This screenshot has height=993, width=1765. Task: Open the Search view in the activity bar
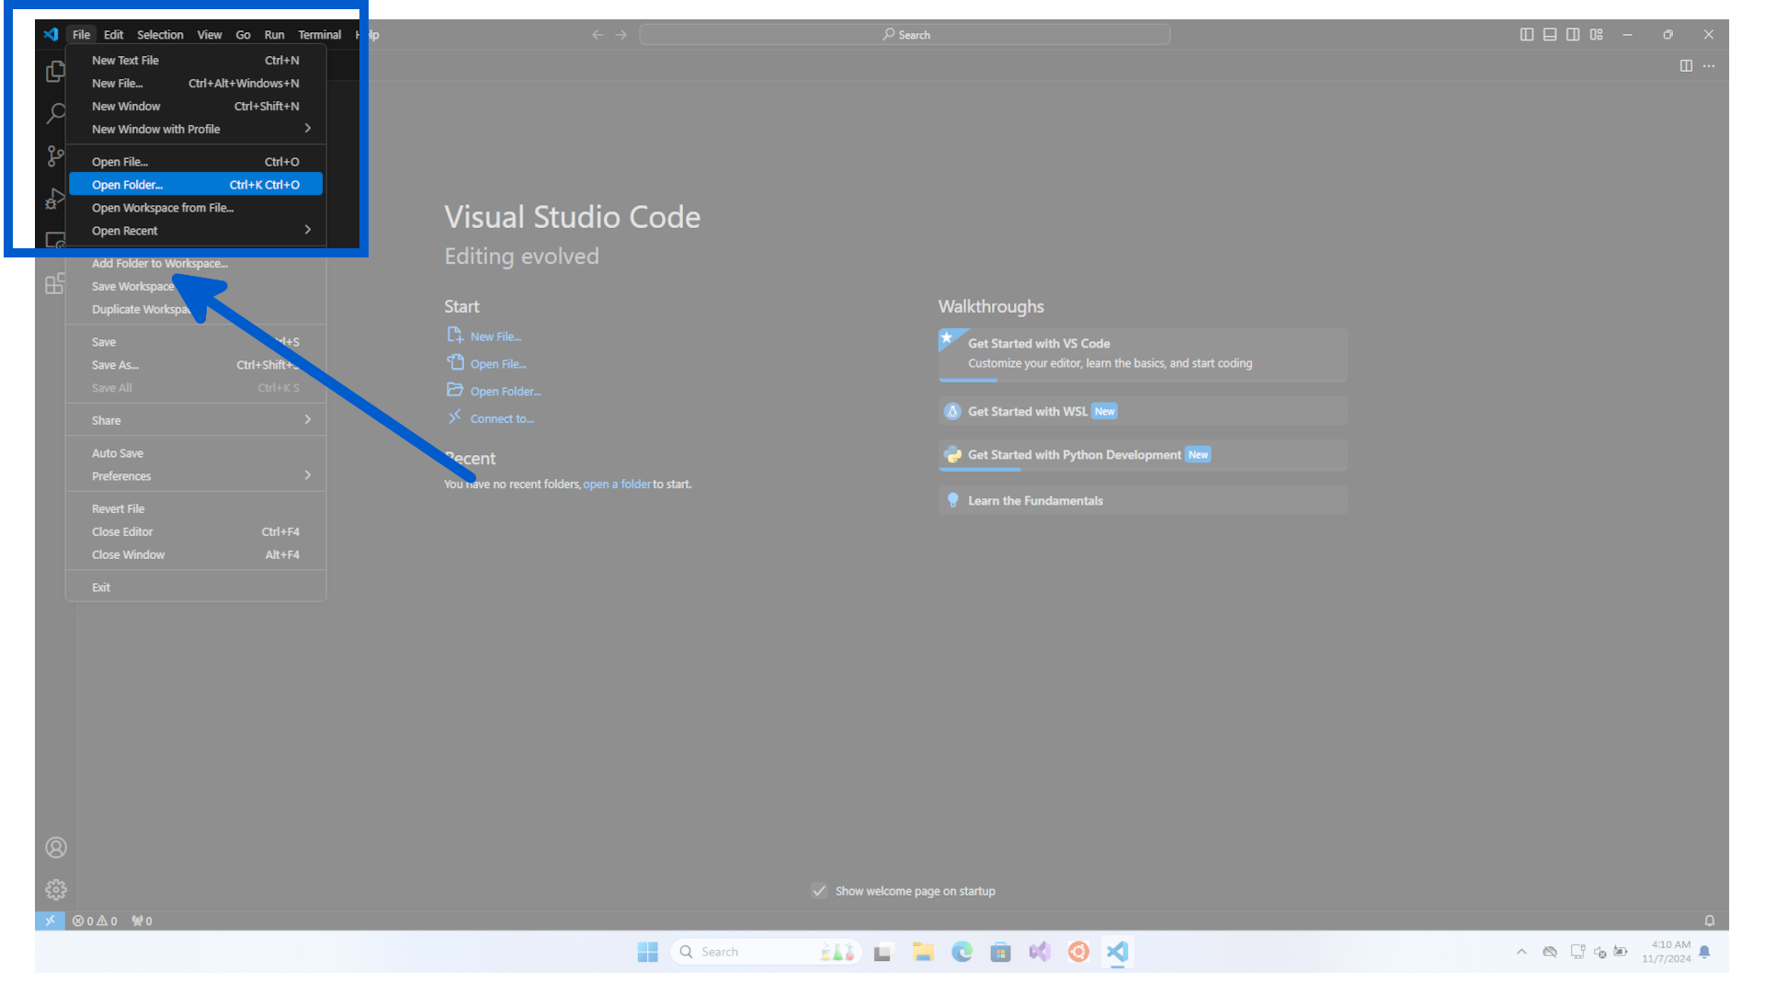pyautogui.click(x=54, y=113)
